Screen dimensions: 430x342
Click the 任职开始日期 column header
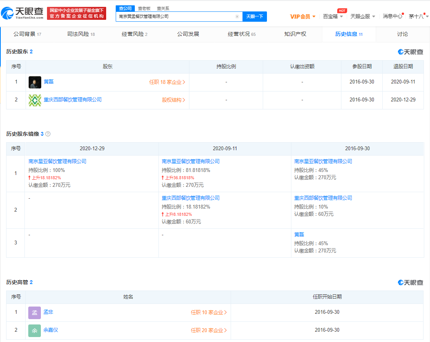point(327,297)
